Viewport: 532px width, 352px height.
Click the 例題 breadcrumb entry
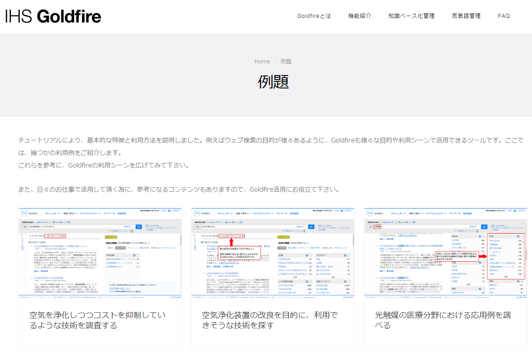tap(286, 61)
